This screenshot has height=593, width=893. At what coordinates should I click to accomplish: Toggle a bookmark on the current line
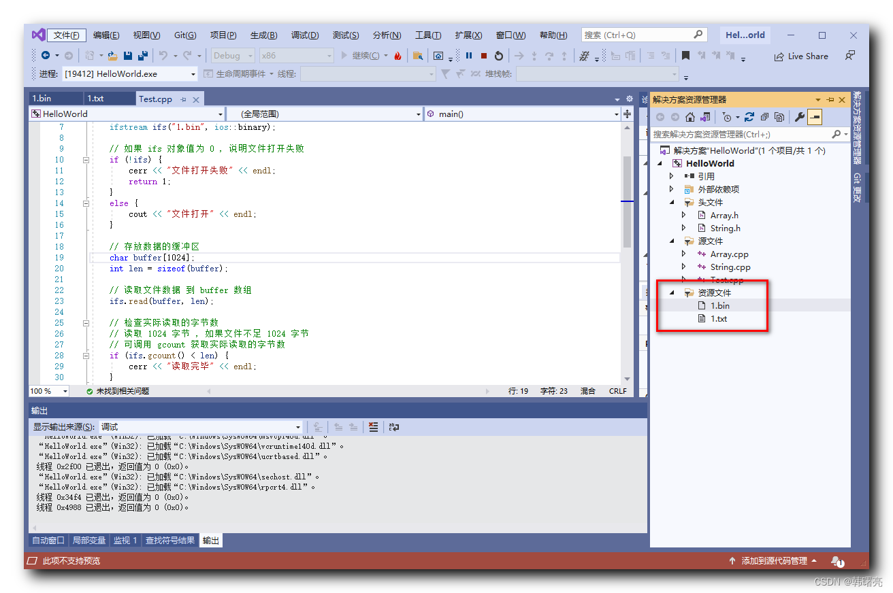click(685, 56)
